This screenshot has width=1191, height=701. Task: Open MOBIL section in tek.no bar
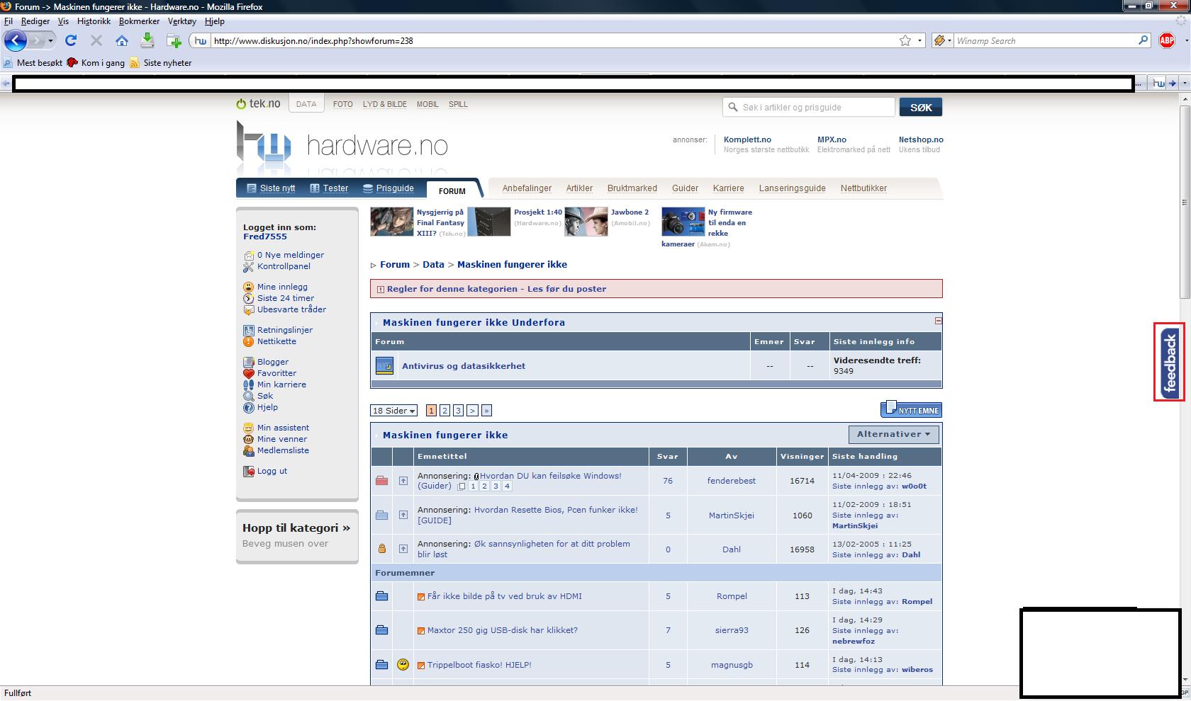[427, 104]
